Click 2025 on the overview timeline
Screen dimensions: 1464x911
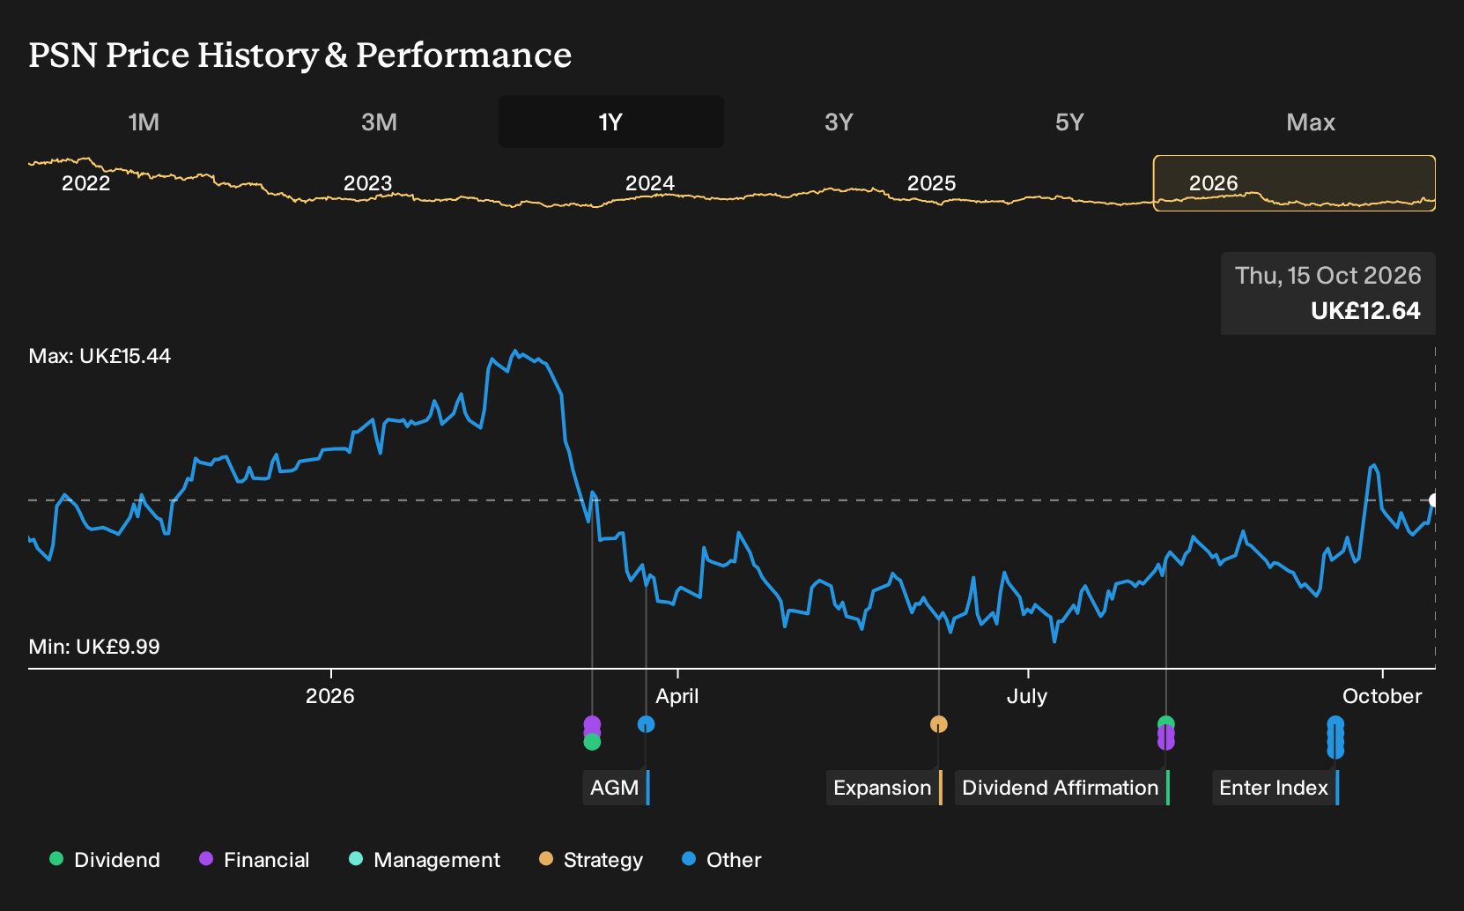[x=931, y=183]
